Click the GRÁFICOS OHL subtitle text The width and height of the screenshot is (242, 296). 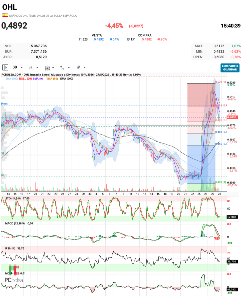coord(43,16)
